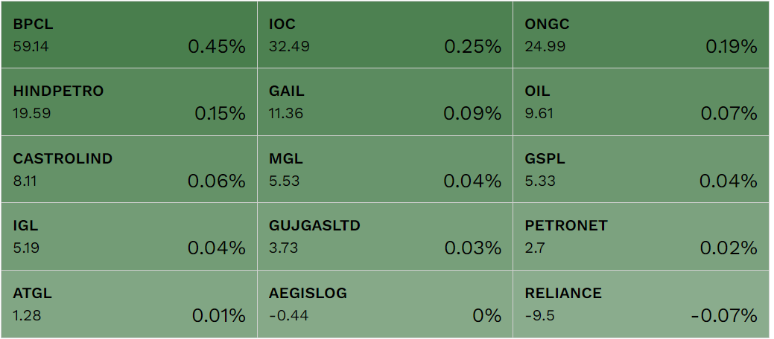Click the -0.07% value for RELIANCE
This screenshot has width=774, height=339.
pos(723,316)
